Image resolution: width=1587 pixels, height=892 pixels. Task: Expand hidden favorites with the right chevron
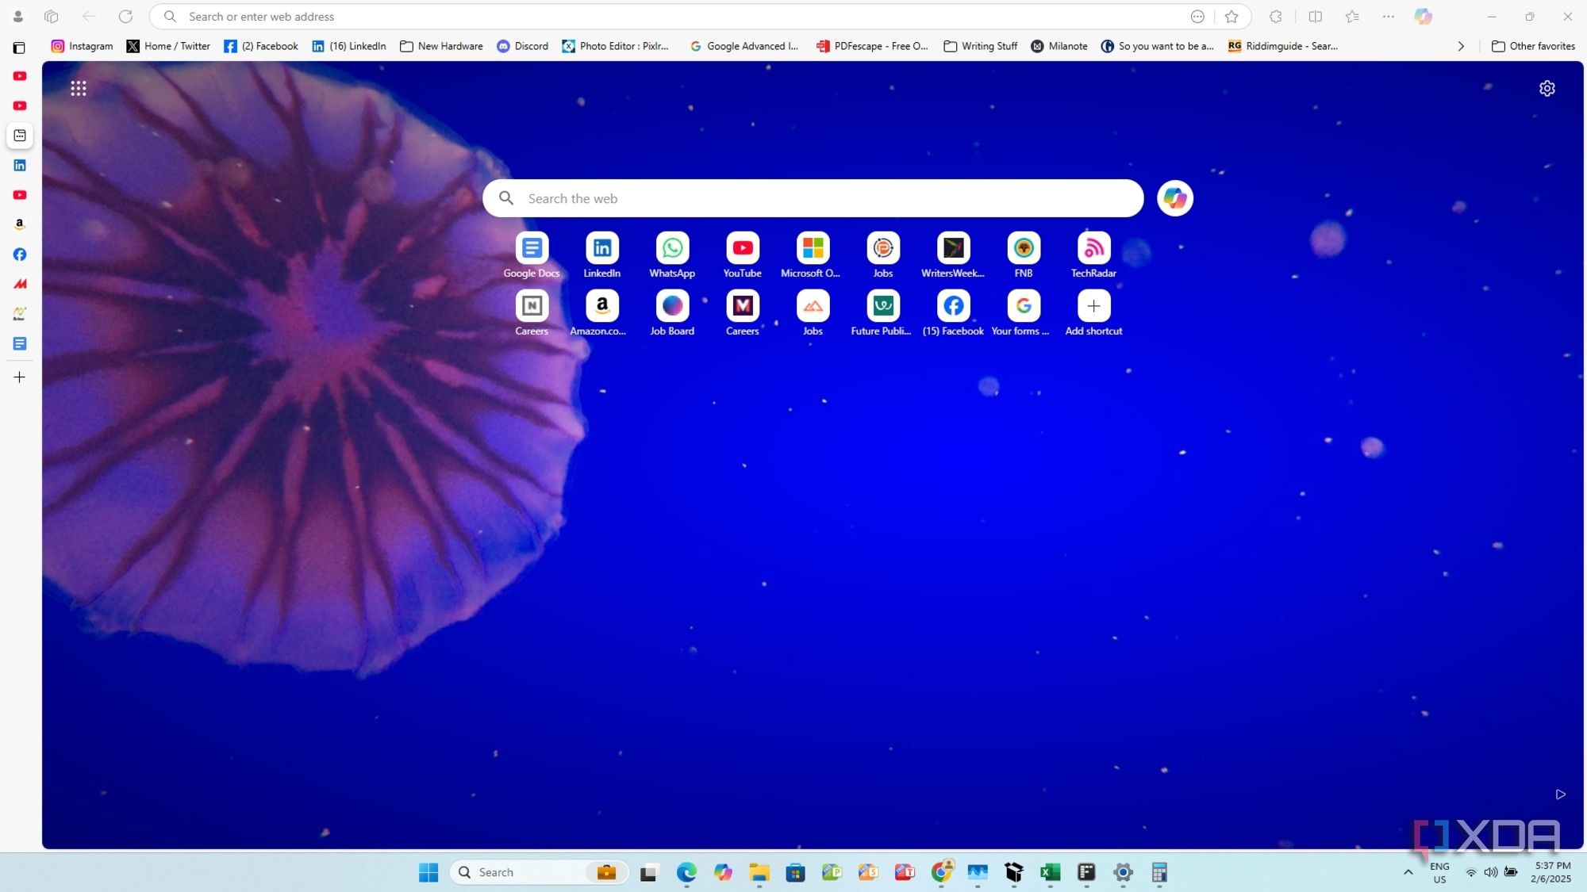coord(1461,46)
